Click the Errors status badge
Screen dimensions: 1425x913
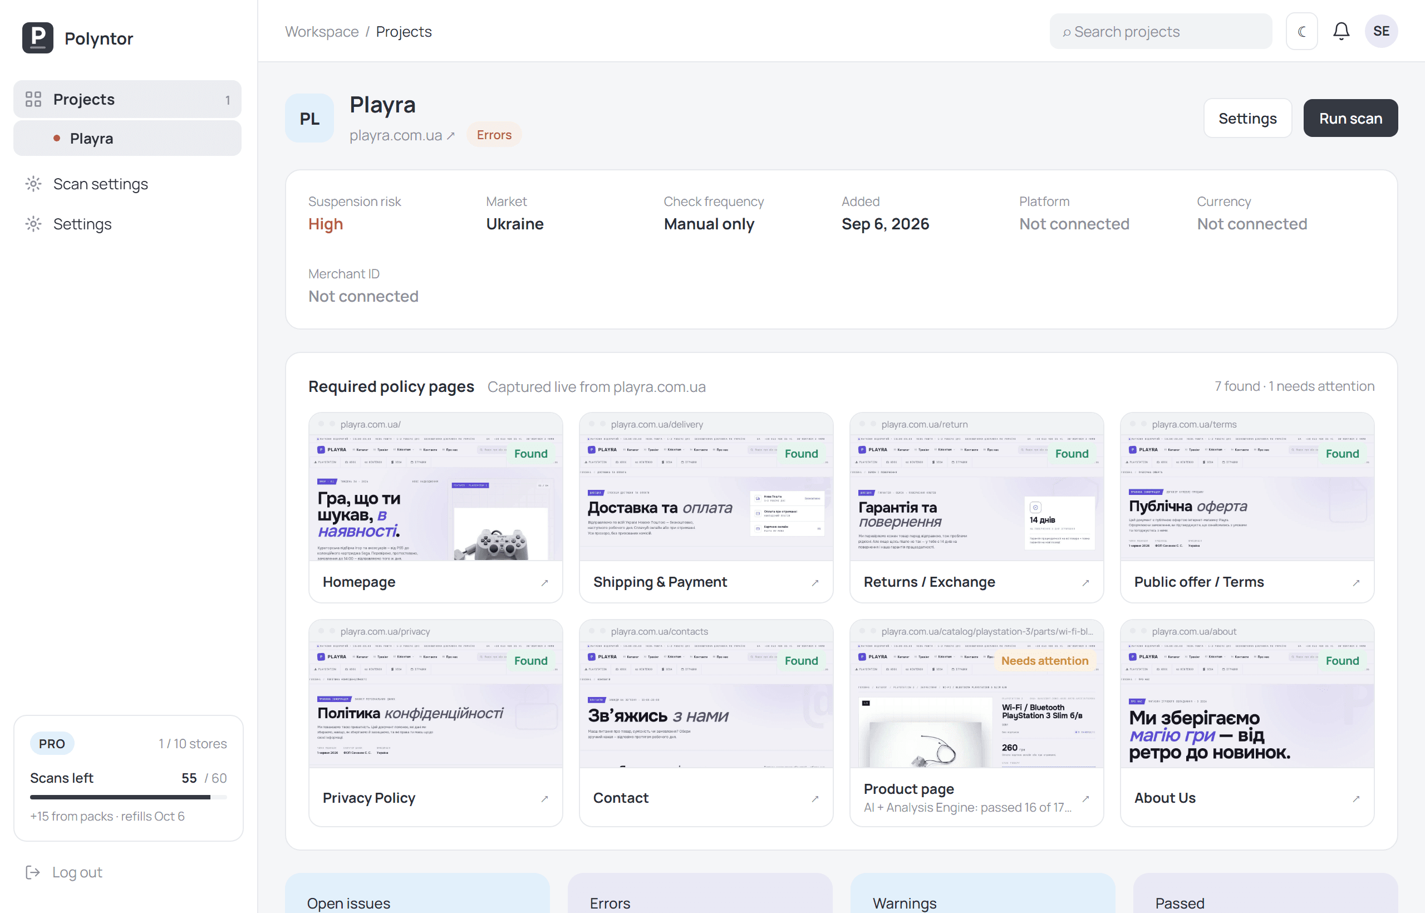tap(494, 135)
